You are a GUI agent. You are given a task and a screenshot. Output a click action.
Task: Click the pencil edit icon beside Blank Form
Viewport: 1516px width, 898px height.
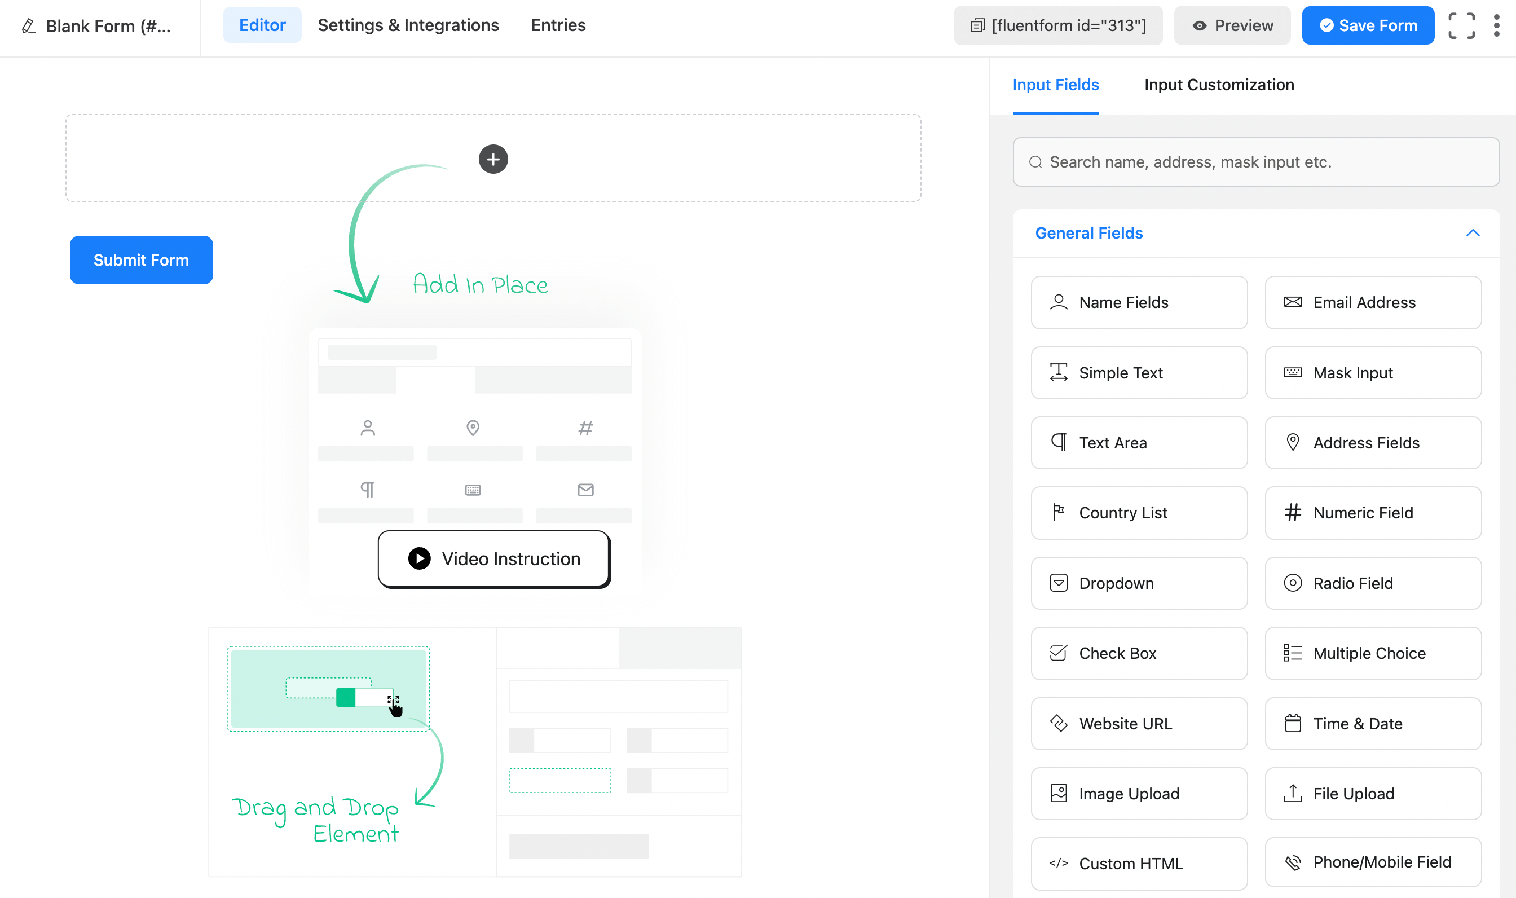(28, 26)
